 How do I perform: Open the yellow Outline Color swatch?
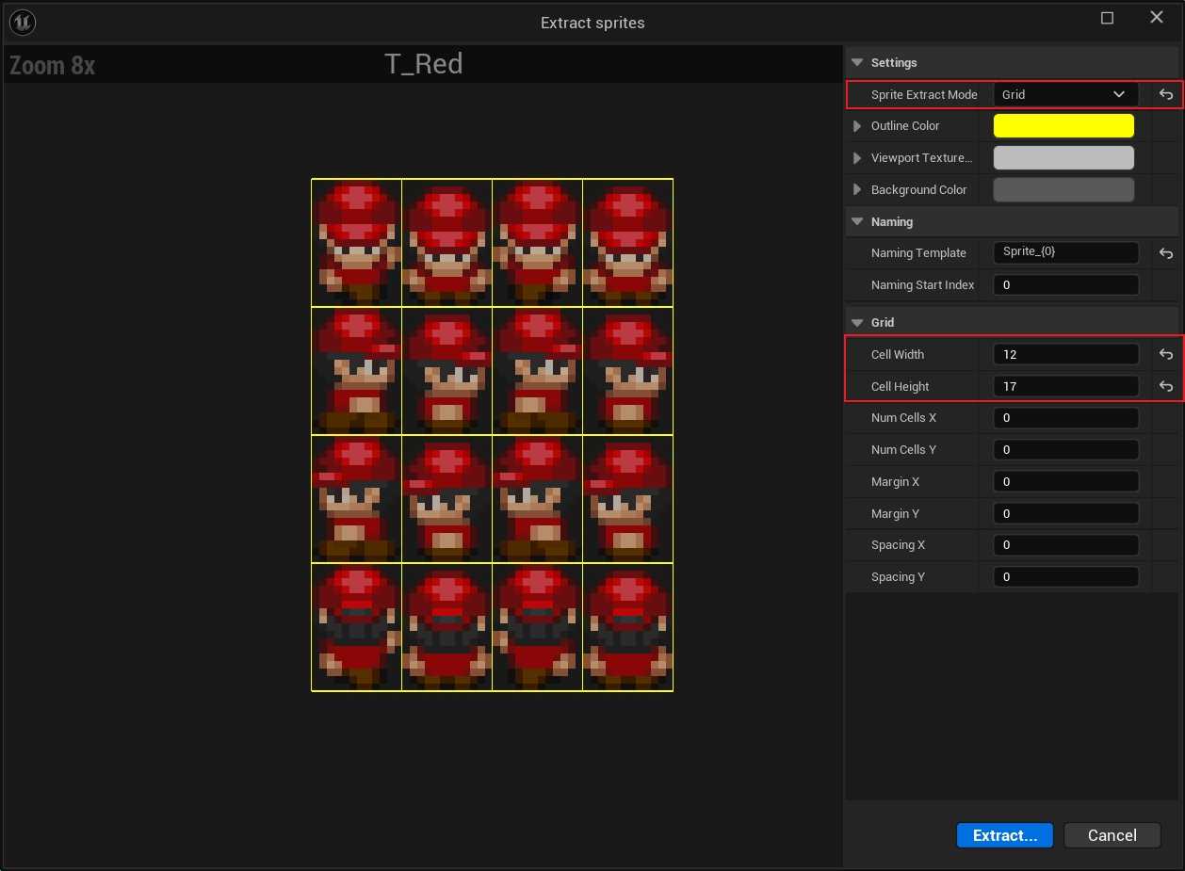click(1063, 126)
